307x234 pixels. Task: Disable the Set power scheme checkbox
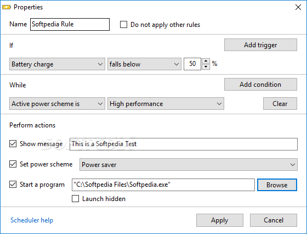pos(13,164)
